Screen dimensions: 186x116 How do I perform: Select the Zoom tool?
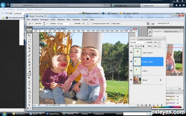tap(29, 105)
